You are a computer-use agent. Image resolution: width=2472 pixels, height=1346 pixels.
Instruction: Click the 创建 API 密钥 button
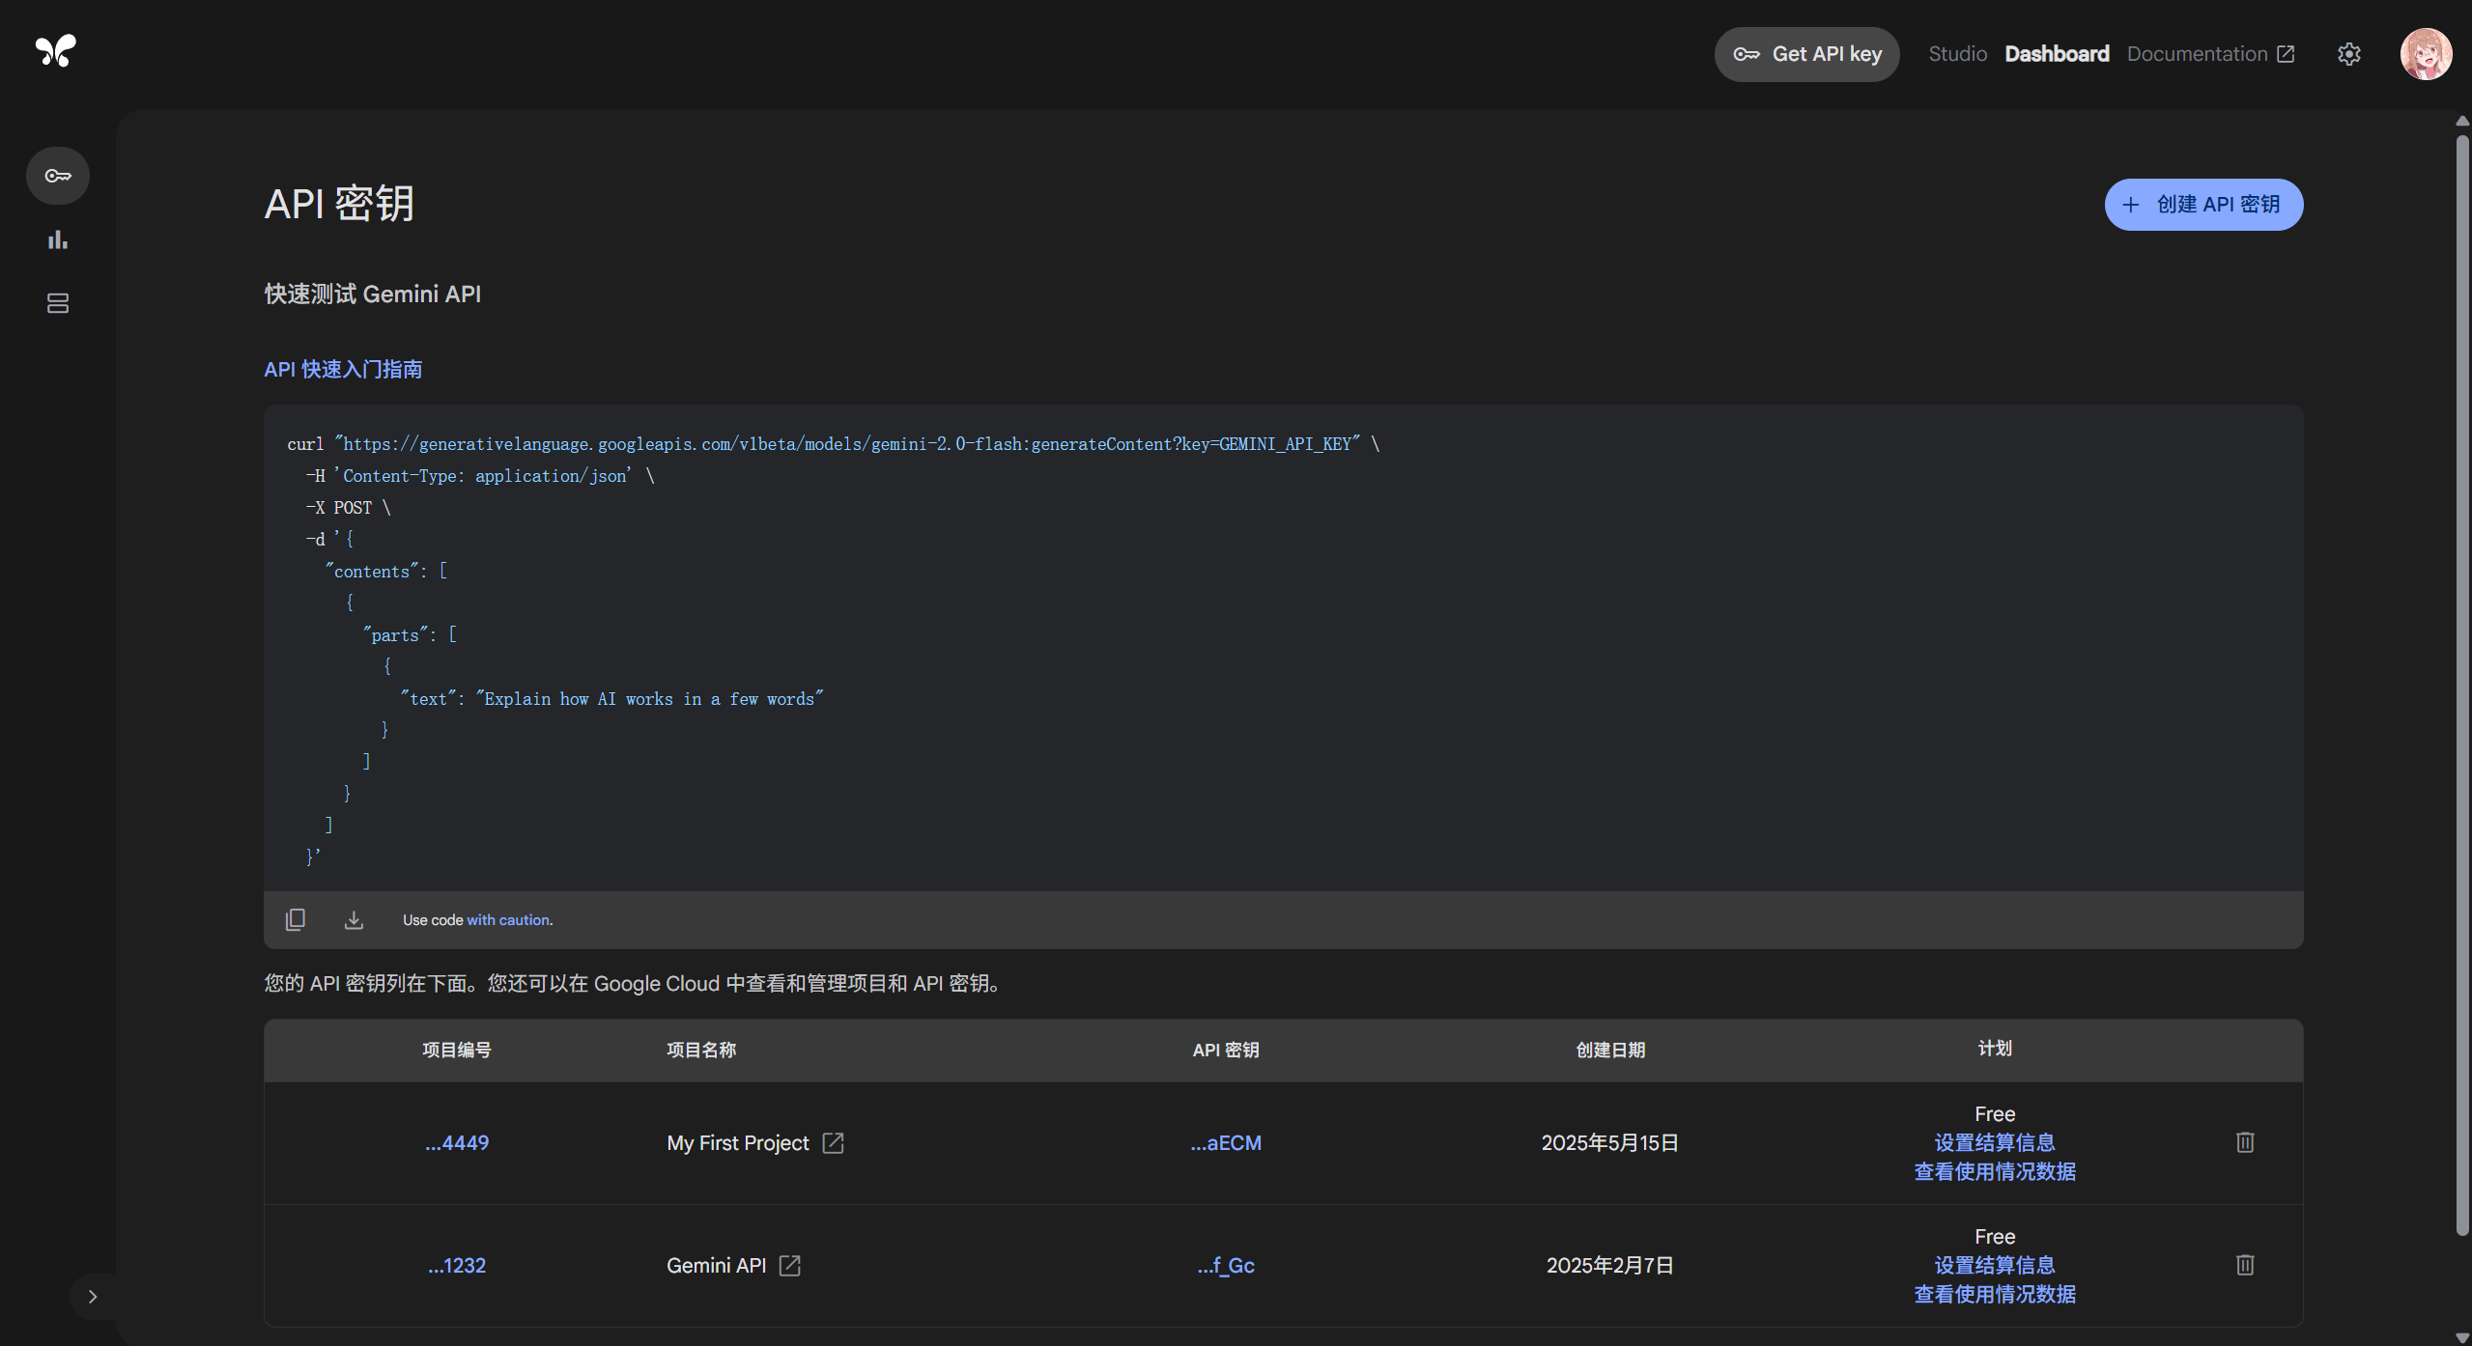(2203, 205)
